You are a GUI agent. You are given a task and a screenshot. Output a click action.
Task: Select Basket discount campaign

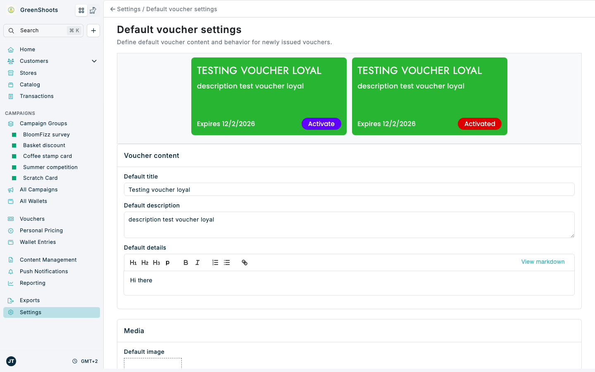[52, 145]
